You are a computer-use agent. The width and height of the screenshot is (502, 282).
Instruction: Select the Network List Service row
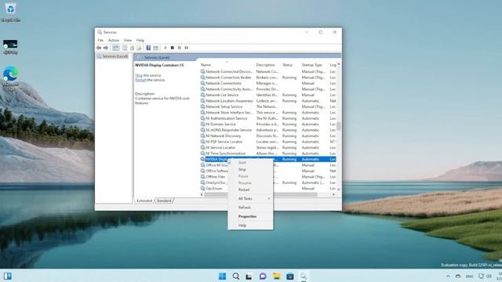pos(267,95)
